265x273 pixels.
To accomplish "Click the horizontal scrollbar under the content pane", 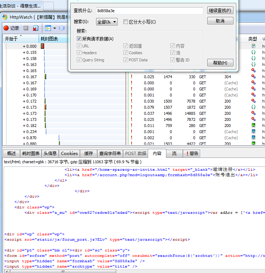I will pos(63,271).
